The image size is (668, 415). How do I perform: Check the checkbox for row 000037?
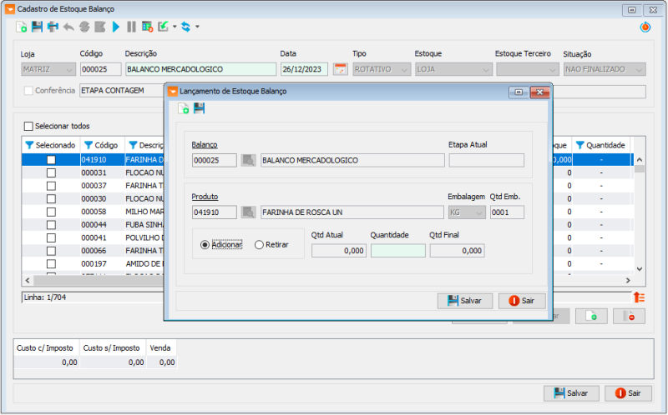(51, 186)
